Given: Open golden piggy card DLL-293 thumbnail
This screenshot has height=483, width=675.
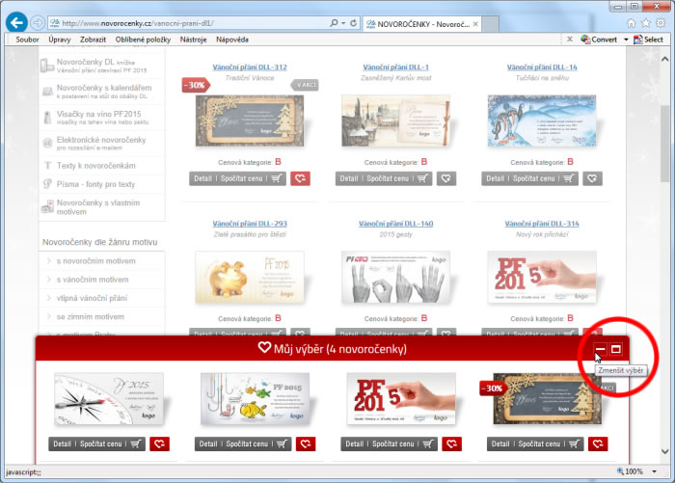Looking at the screenshot, I should pos(250,278).
